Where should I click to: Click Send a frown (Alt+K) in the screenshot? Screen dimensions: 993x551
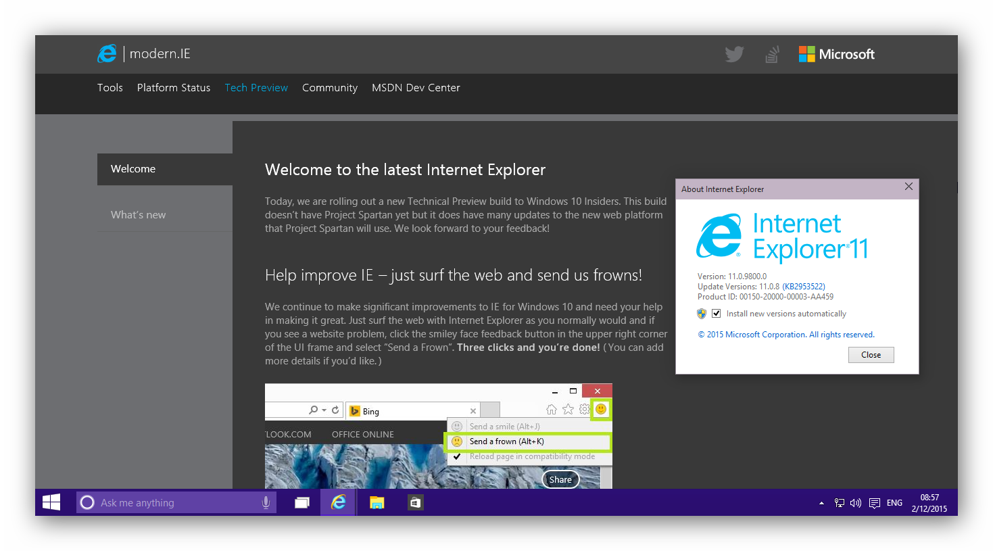[x=529, y=441]
